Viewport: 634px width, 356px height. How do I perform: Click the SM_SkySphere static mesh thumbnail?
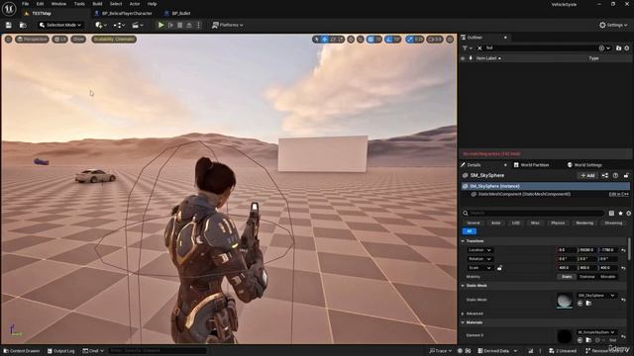click(565, 300)
